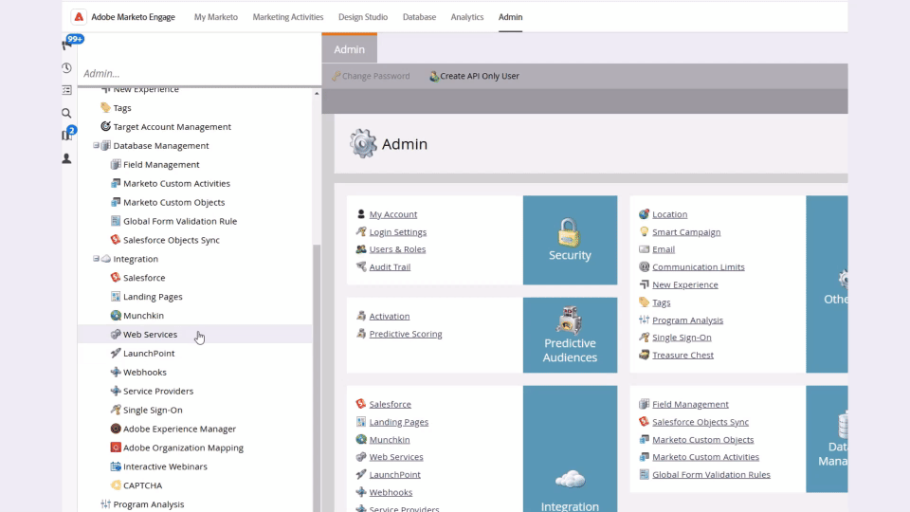
Task: Click the Field Management icon in tree
Action: pyautogui.click(x=116, y=164)
